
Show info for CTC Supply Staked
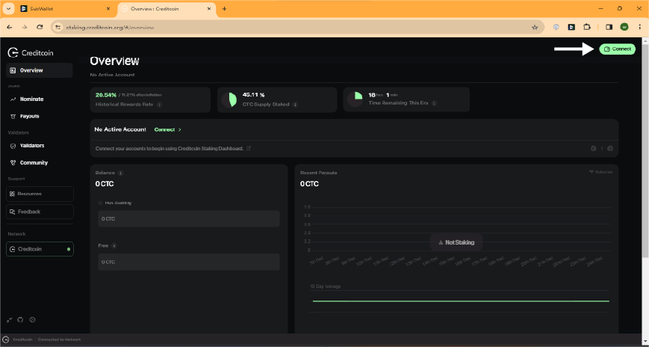[x=295, y=105]
